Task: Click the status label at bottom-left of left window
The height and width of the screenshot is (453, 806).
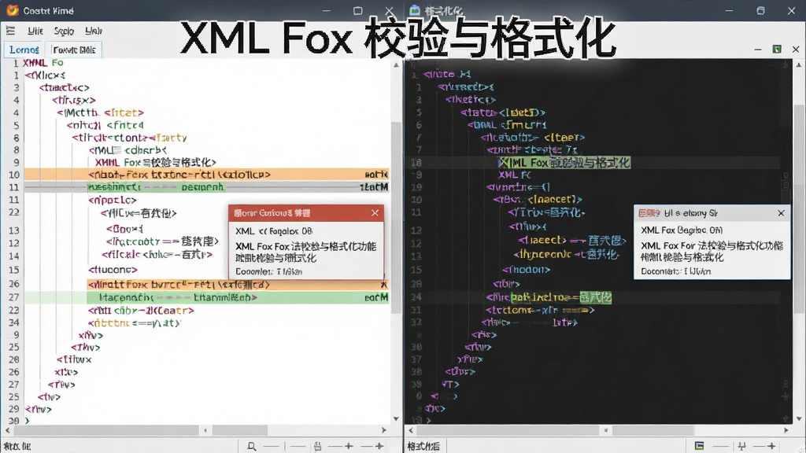Action: pyautogui.click(x=17, y=447)
